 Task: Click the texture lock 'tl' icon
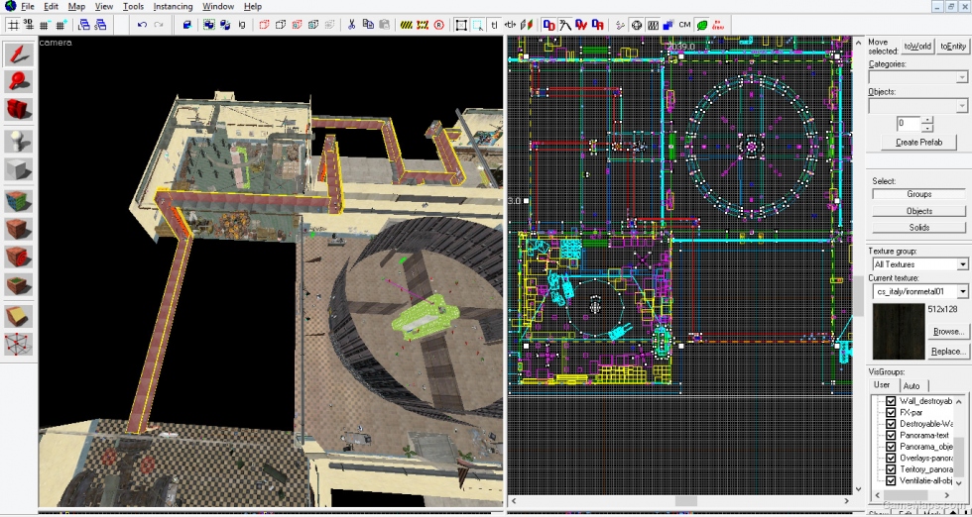(x=494, y=25)
